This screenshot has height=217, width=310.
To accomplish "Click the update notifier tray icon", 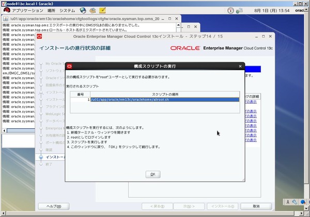I will coord(230,10).
